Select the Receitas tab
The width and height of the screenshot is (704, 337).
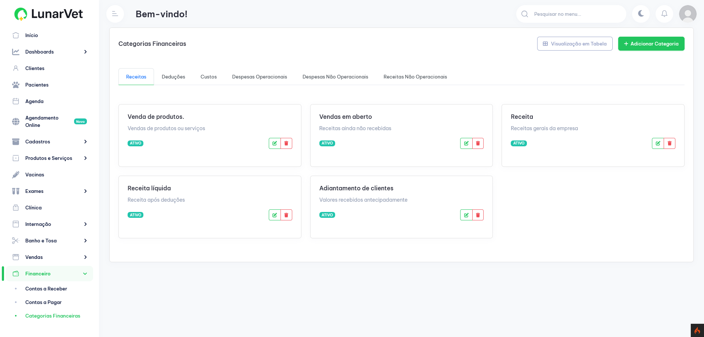click(136, 77)
